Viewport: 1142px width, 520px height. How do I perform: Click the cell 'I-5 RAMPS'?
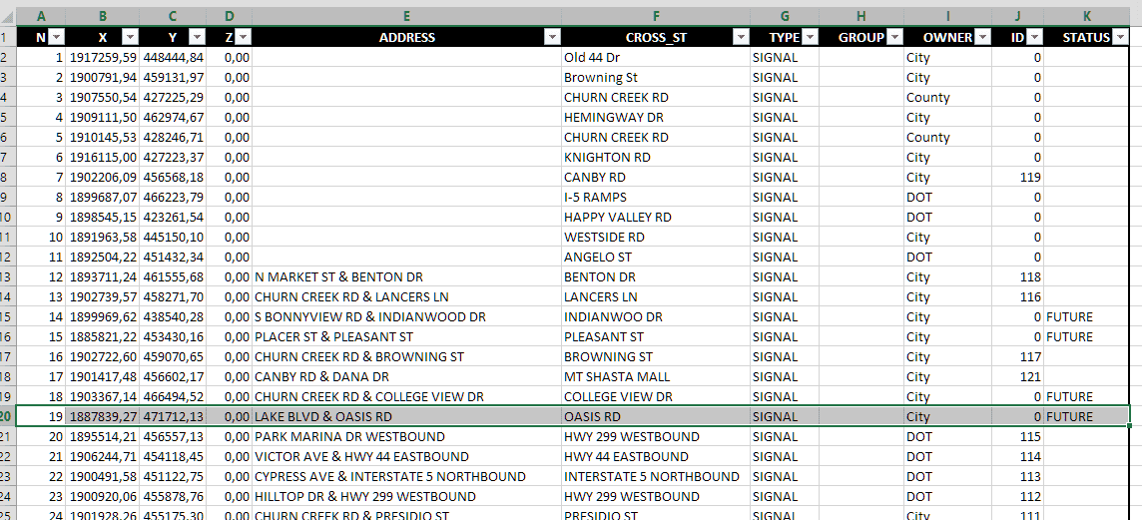pos(656,198)
